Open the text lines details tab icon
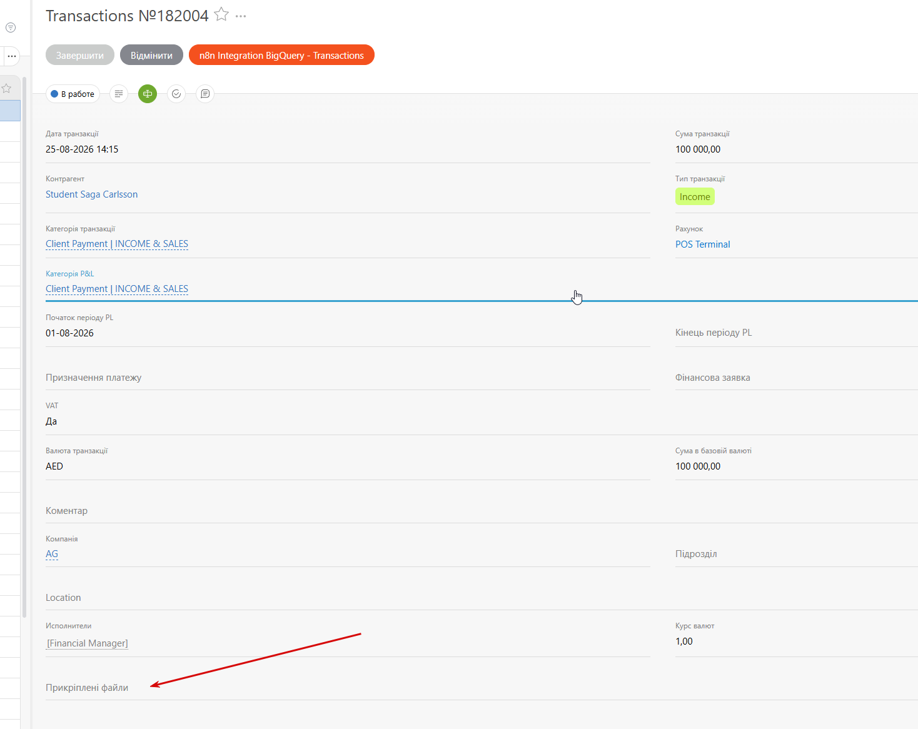 point(119,94)
